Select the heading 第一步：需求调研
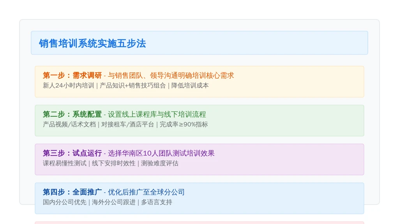This screenshot has width=399, height=224. click(72, 75)
